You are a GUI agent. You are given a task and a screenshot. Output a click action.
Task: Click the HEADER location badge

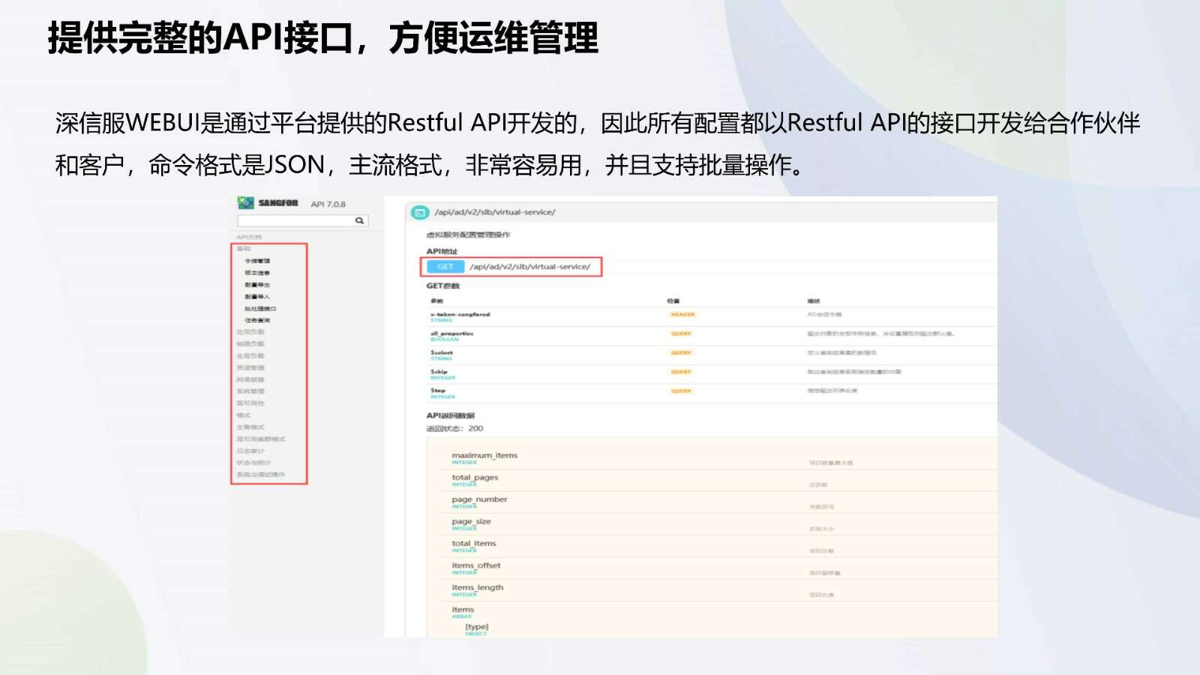(682, 315)
